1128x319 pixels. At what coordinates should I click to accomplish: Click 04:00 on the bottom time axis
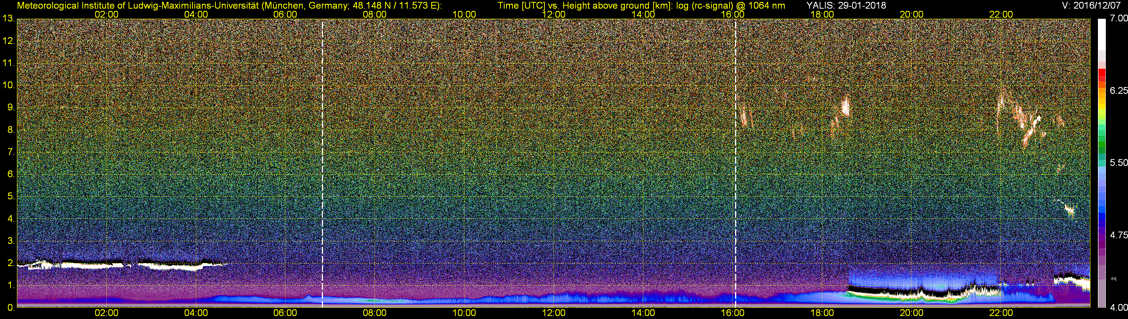coord(196,313)
